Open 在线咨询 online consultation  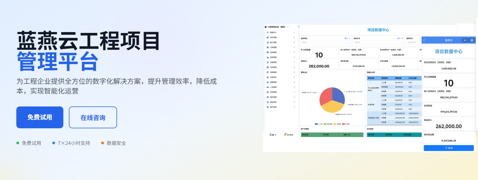pos(93,117)
